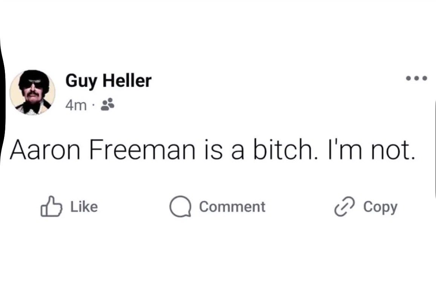Click the post text about Aaron Freeman
This screenshot has height=281, width=436.
tap(212, 150)
